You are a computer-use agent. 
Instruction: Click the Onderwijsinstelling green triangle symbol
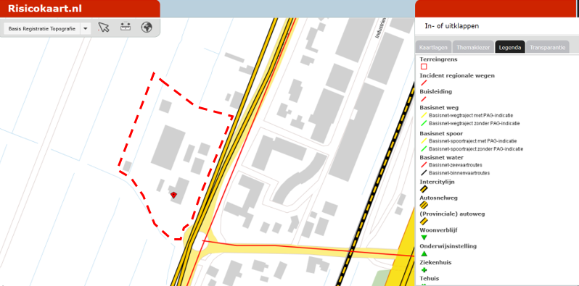pyautogui.click(x=424, y=253)
